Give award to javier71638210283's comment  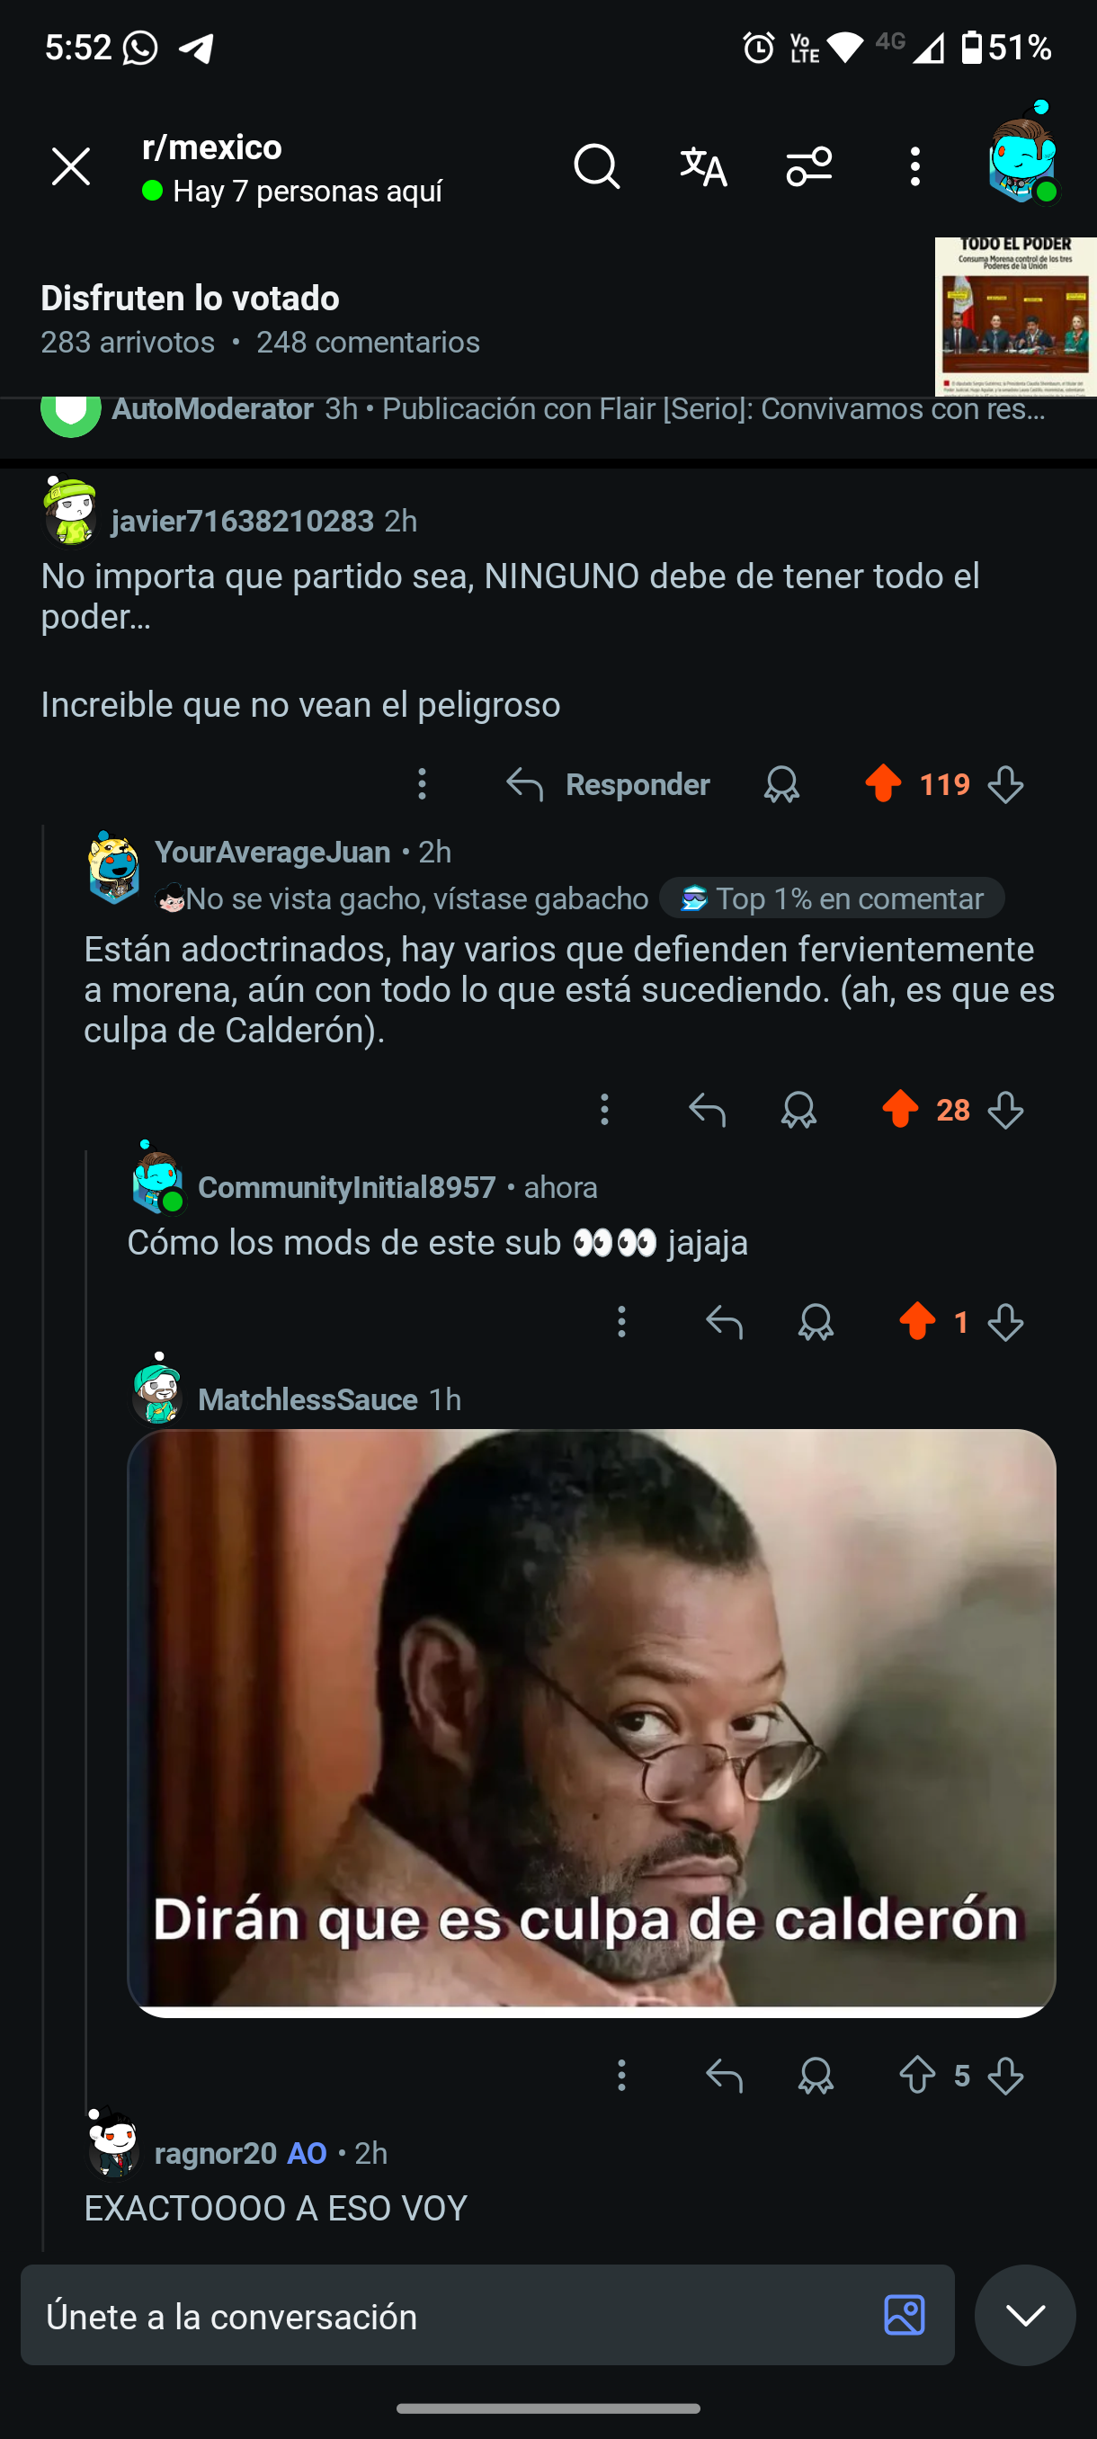pyautogui.click(x=781, y=783)
